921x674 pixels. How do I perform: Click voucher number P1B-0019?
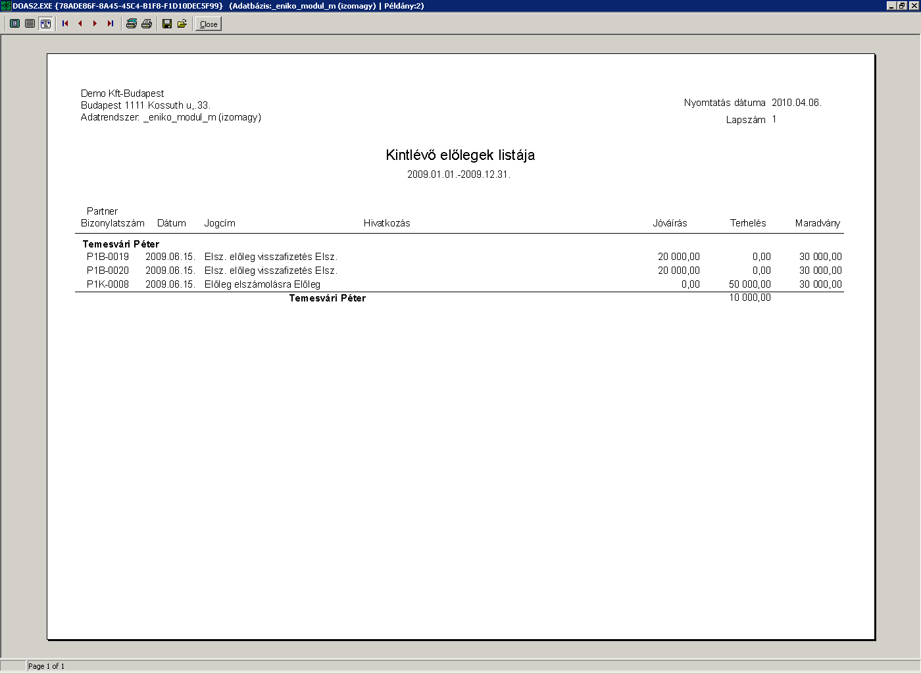[108, 257]
